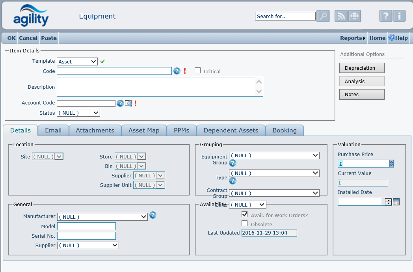Open Account Code lookup search icon
This screenshot has width=413, height=272.
[x=128, y=103]
